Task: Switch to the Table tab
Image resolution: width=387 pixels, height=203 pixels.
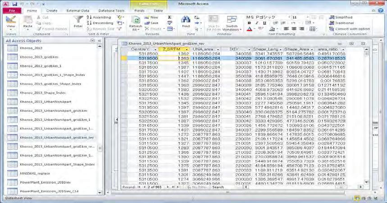Action: click(x=158, y=11)
